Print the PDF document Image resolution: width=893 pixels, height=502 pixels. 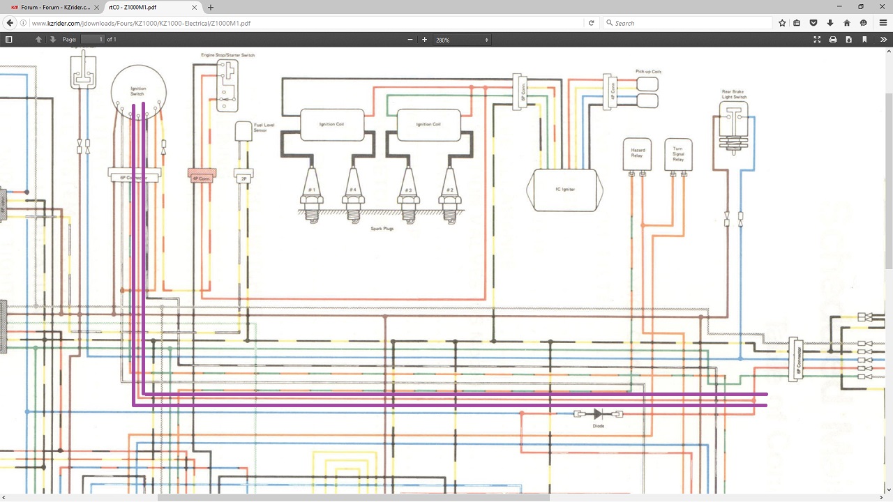tap(832, 40)
